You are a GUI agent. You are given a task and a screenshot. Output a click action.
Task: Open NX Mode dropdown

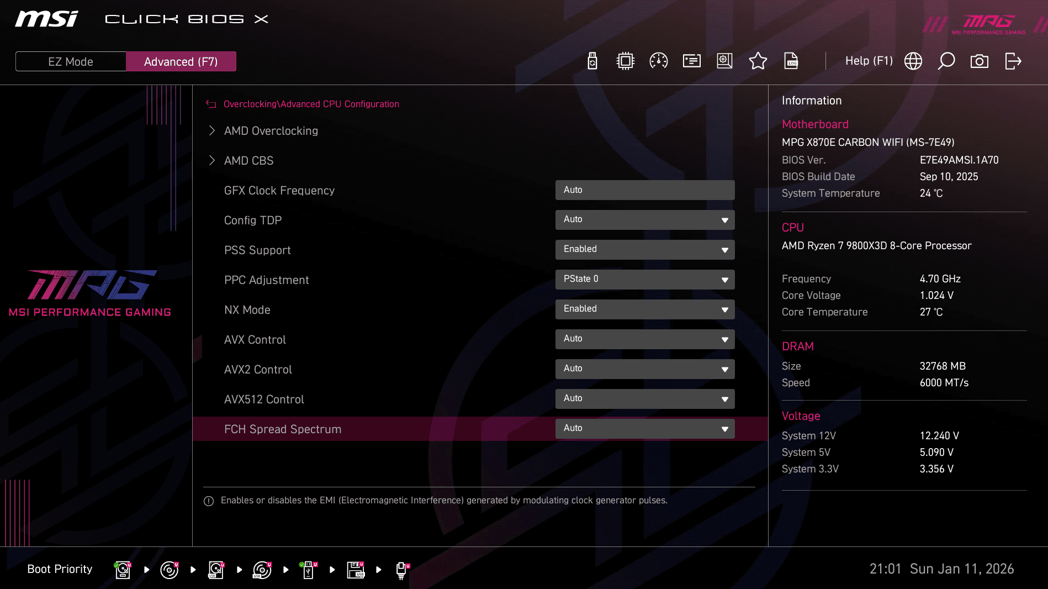(645, 309)
